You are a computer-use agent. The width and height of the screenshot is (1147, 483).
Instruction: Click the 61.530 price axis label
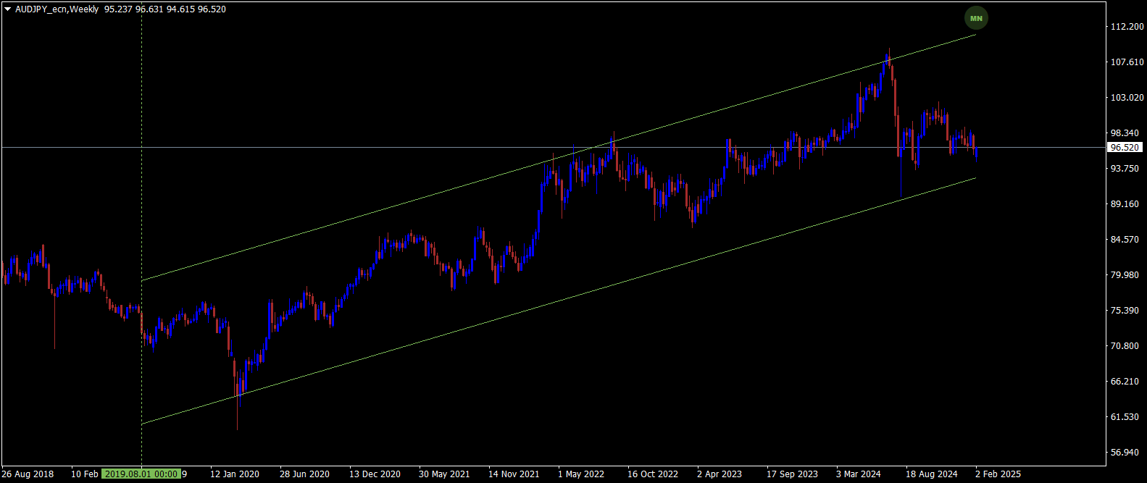point(1125,417)
